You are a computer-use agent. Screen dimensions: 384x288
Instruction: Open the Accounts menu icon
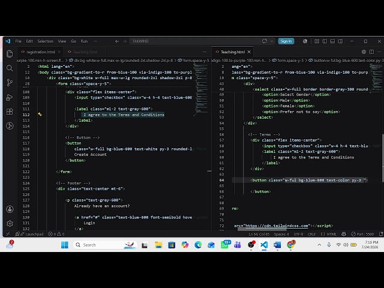(x=10, y=209)
